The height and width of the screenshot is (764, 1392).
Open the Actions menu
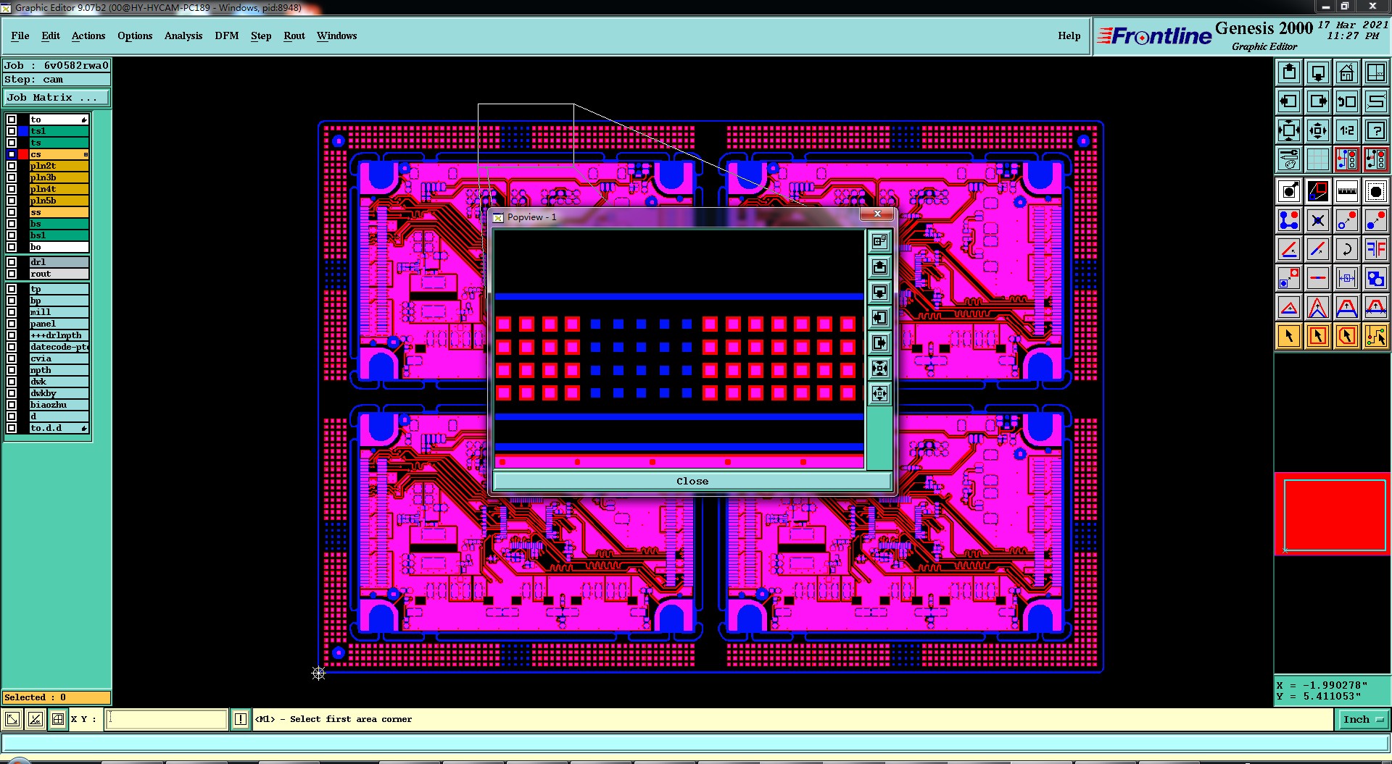[88, 35]
